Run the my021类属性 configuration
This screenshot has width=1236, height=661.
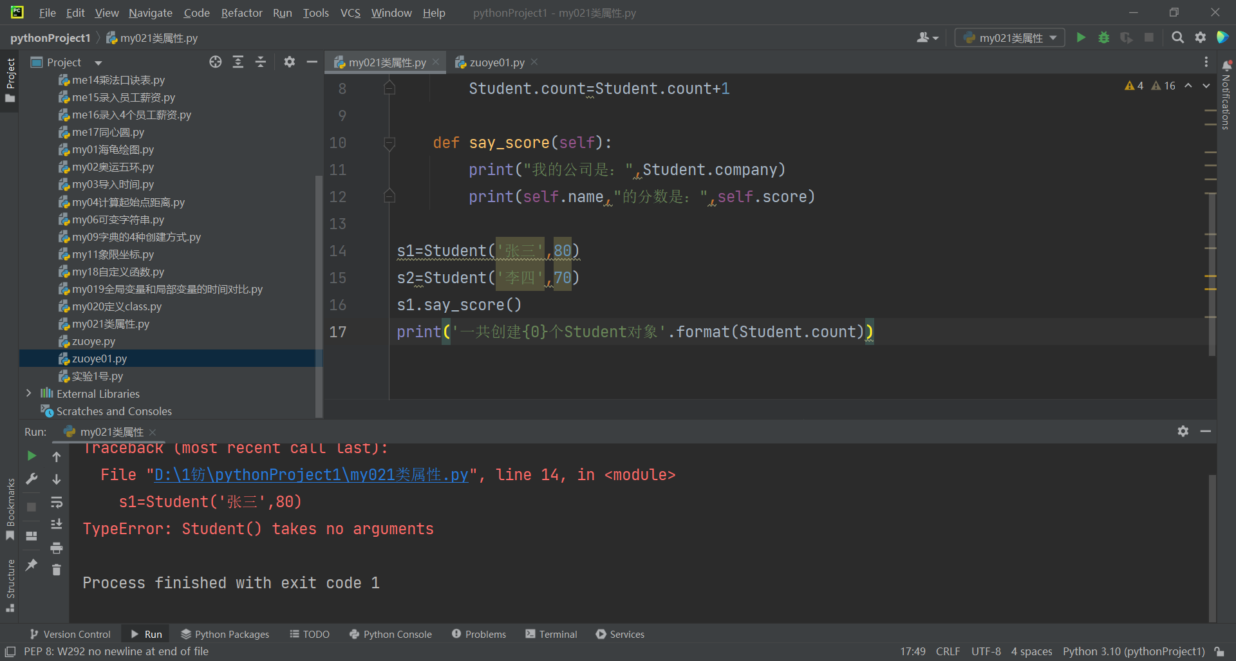pyautogui.click(x=1081, y=38)
